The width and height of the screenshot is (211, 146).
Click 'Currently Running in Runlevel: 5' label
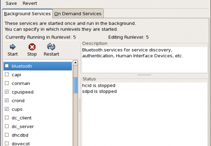pos(41,37)
